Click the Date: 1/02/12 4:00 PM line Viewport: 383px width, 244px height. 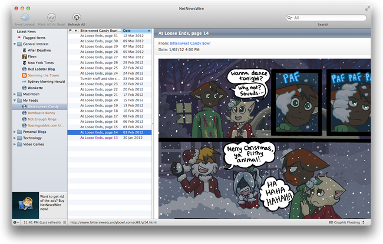[x=179, y=49]
